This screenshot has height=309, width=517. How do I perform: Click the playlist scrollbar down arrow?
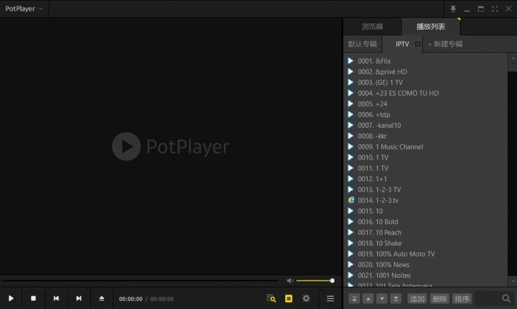[x=513, y=281]
